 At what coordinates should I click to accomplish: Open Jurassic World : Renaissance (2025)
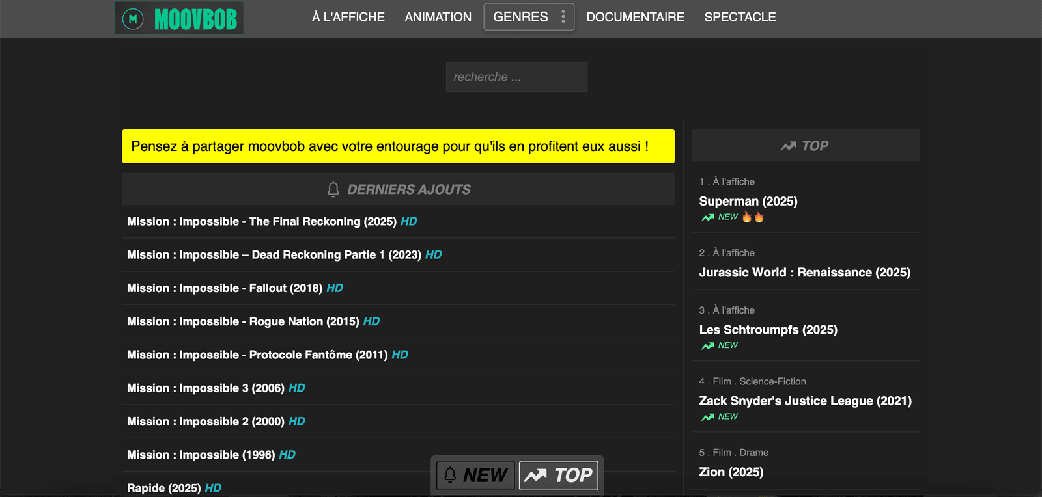click(804, 273)
